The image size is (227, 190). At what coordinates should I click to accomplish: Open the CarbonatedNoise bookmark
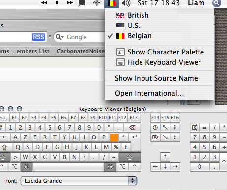click(x=81, y=51)
